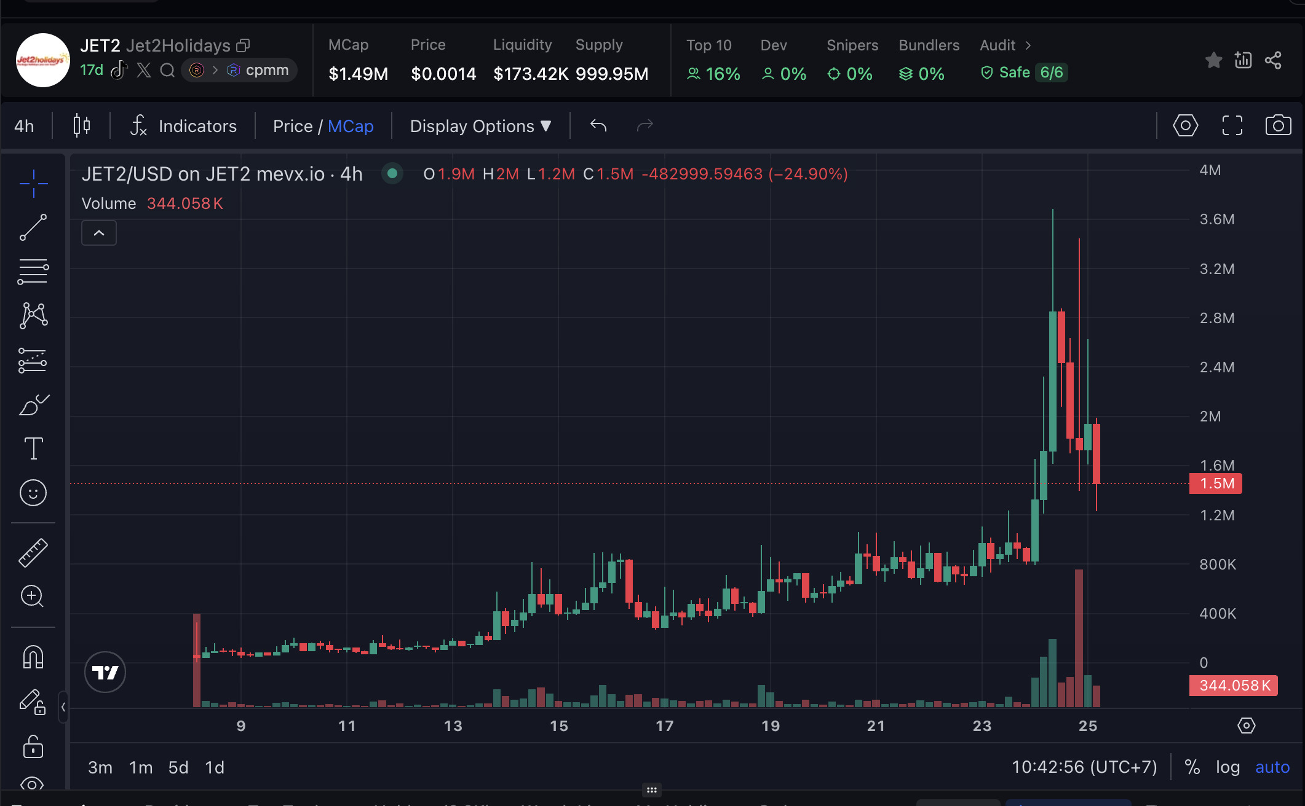The height and width of the screenshot is (806, 1305).
Task: Click the Liquidity $173.42K value
Action: [531, 74]
